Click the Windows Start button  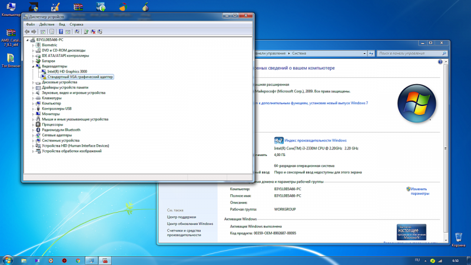point(8,260)
